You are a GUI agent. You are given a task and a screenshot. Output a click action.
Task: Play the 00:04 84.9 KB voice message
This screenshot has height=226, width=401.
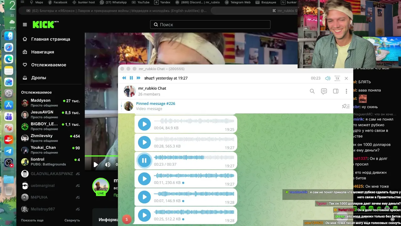[x=144, y=124]
